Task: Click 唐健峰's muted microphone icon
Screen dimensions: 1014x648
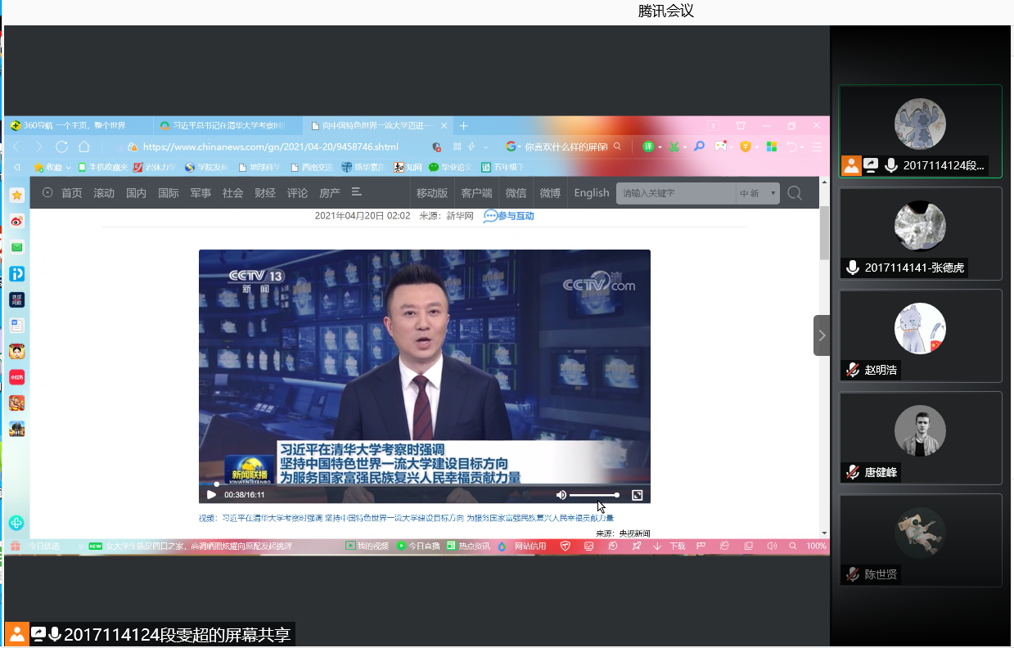Action: pos(853,472)
